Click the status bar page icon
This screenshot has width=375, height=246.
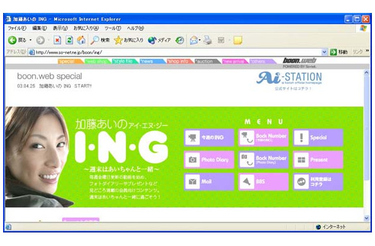coord(8,227)
